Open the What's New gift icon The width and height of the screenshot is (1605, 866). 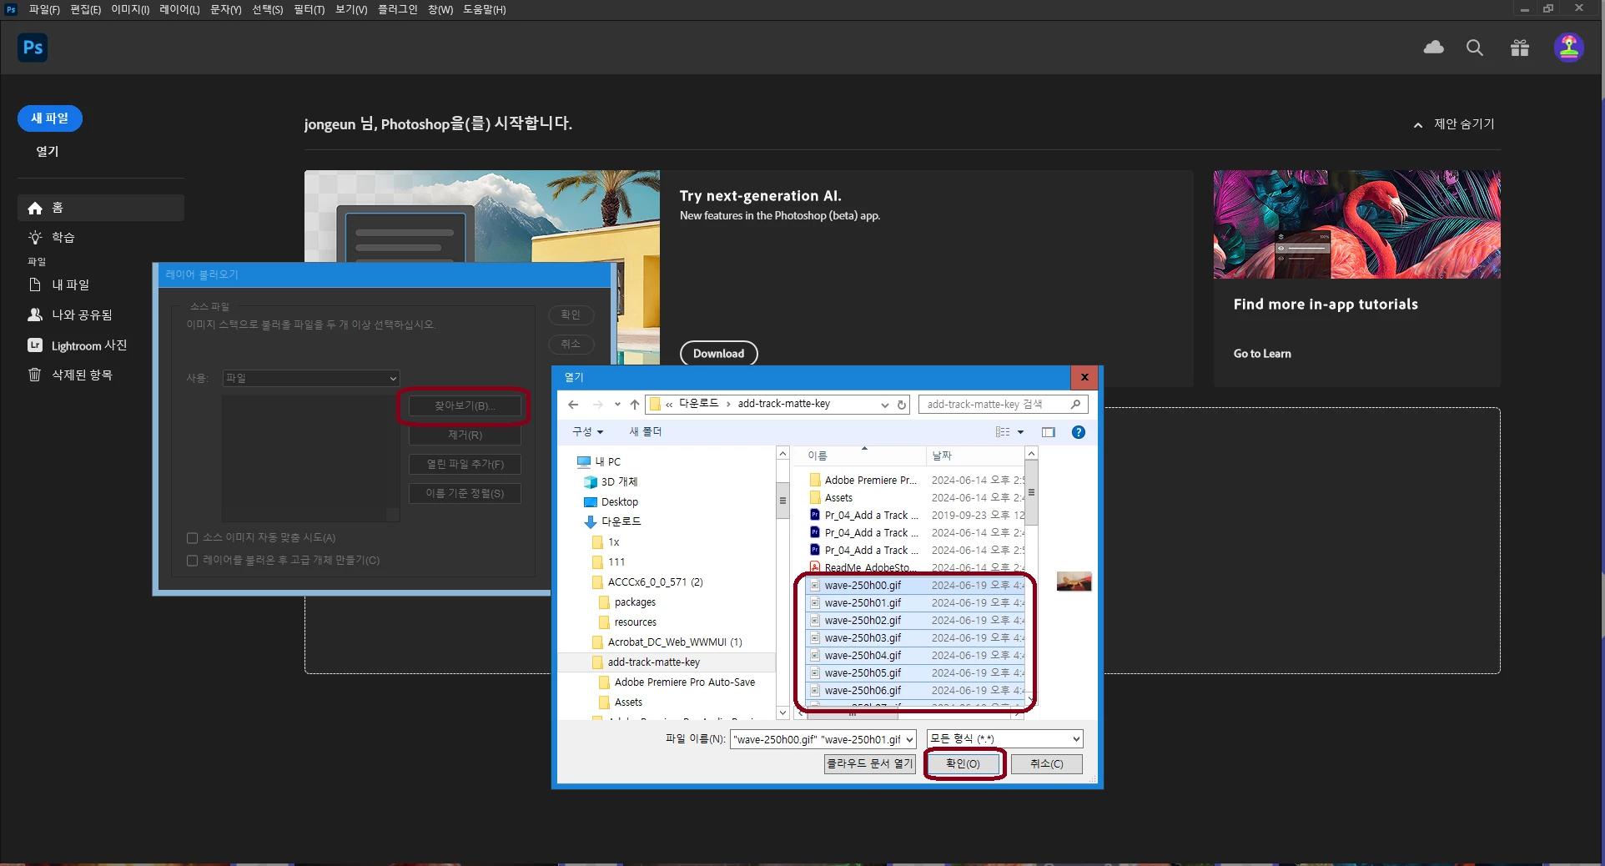[1520, 48]
